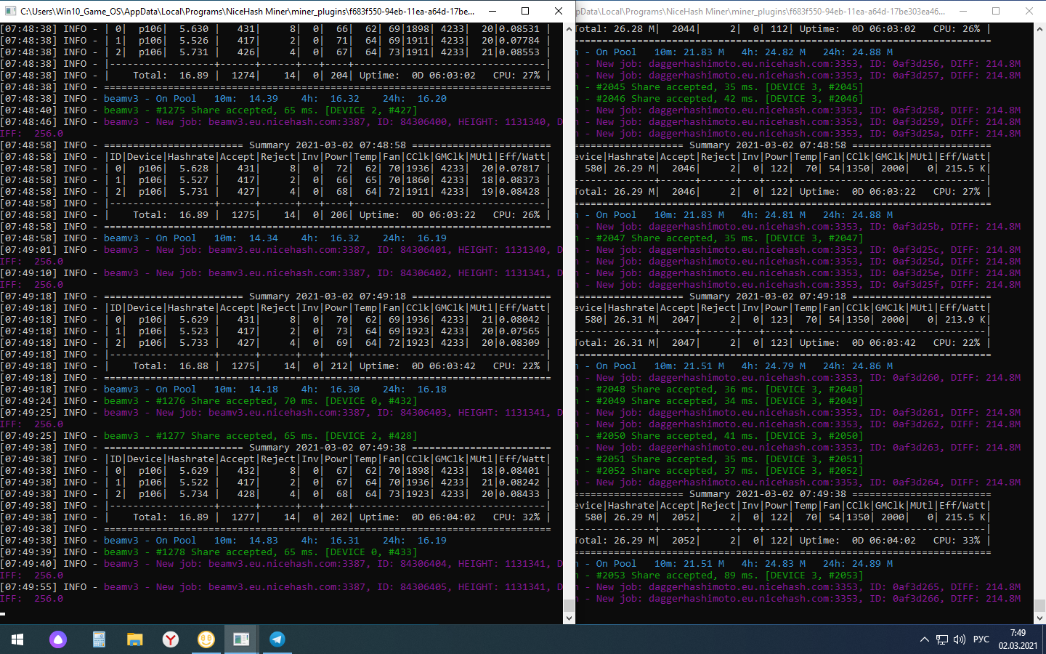Click the left console scrollbar up arrow

point(569,29)
